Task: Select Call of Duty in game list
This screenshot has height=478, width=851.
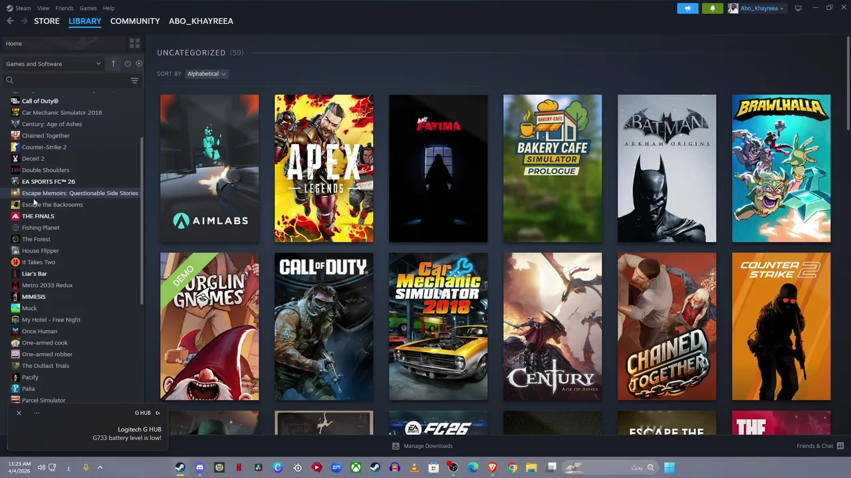Action: 40,101
